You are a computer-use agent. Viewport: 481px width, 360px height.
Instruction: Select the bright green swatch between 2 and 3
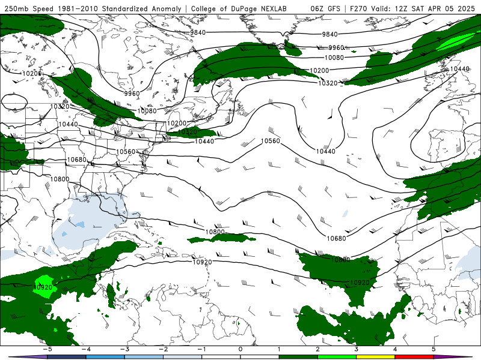(x=337, y=357)
